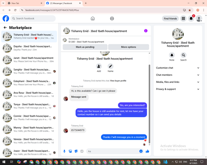Expand Chat members section
Image resolution: width=207 pixels, height=165 pixels.
pos(178,75)
